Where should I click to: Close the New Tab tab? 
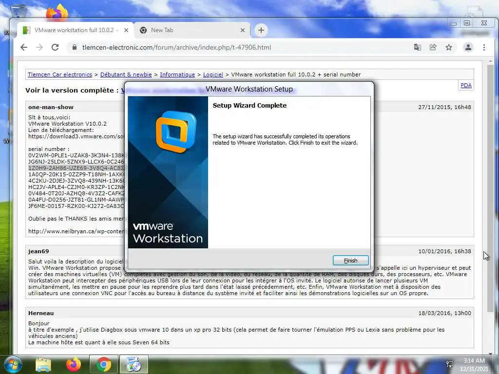pyautogui.click(x=243, y=30)
